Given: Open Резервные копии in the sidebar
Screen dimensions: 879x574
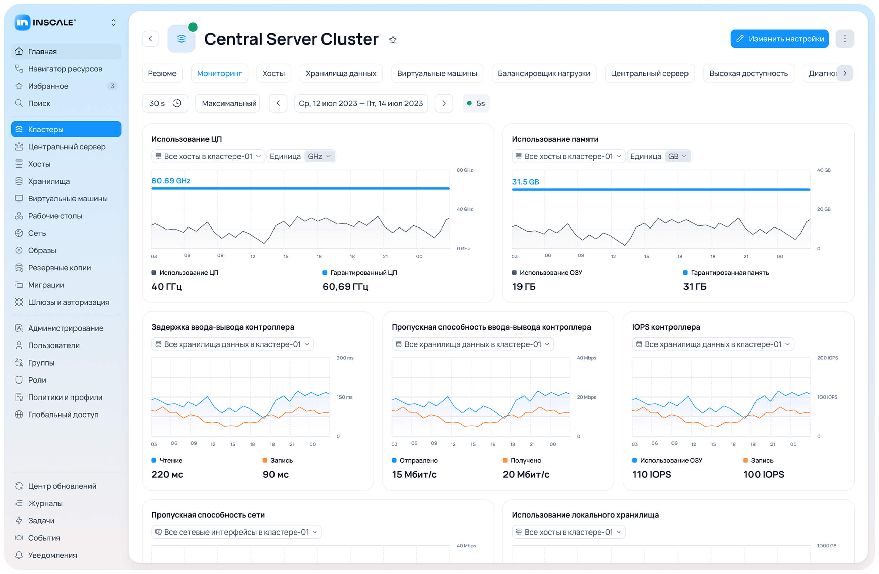Looking at the screenshot, I should point(59,268).
